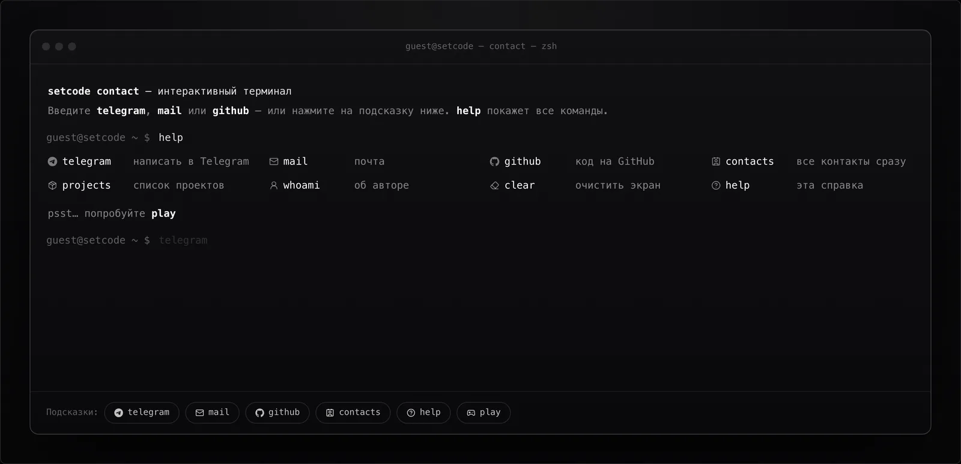Click the 'написать в Telegram' description
The height and width of the screenshot is (464, 961).
(191, 161)
